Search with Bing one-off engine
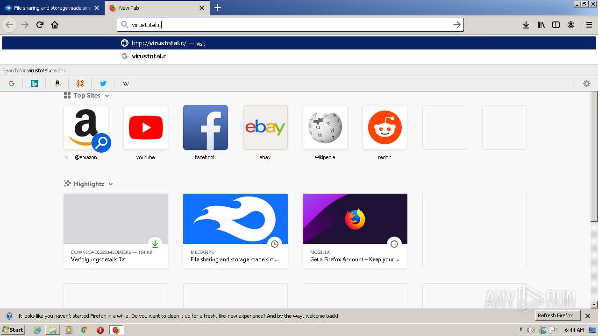Screen dimensions: 598x336 [35, 84]
